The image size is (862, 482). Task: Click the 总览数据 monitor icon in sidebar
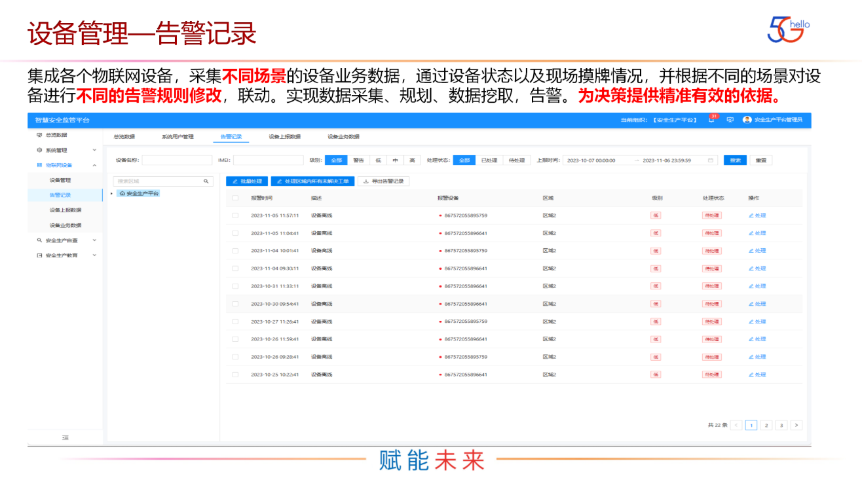39,135
